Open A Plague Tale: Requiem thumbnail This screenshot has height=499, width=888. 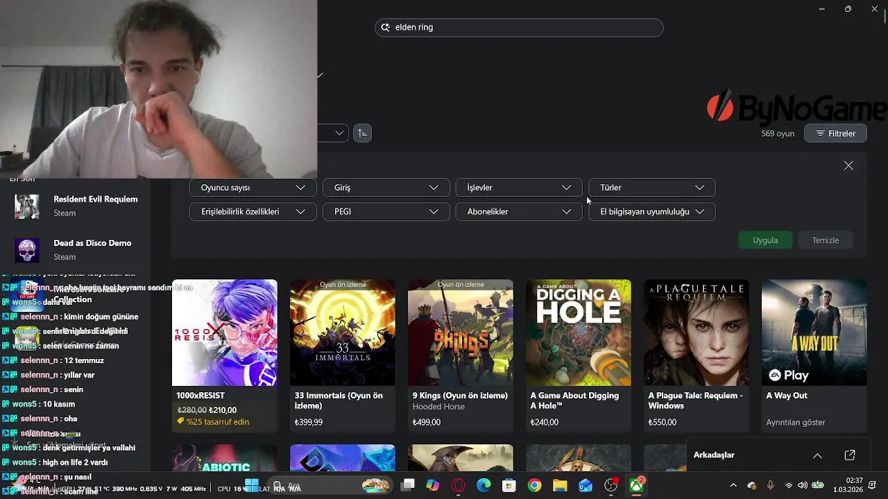click(x=696, y=333)
